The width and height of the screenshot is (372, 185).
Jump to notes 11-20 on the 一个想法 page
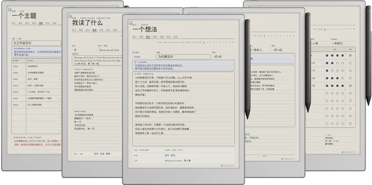[x=165, y=42]
